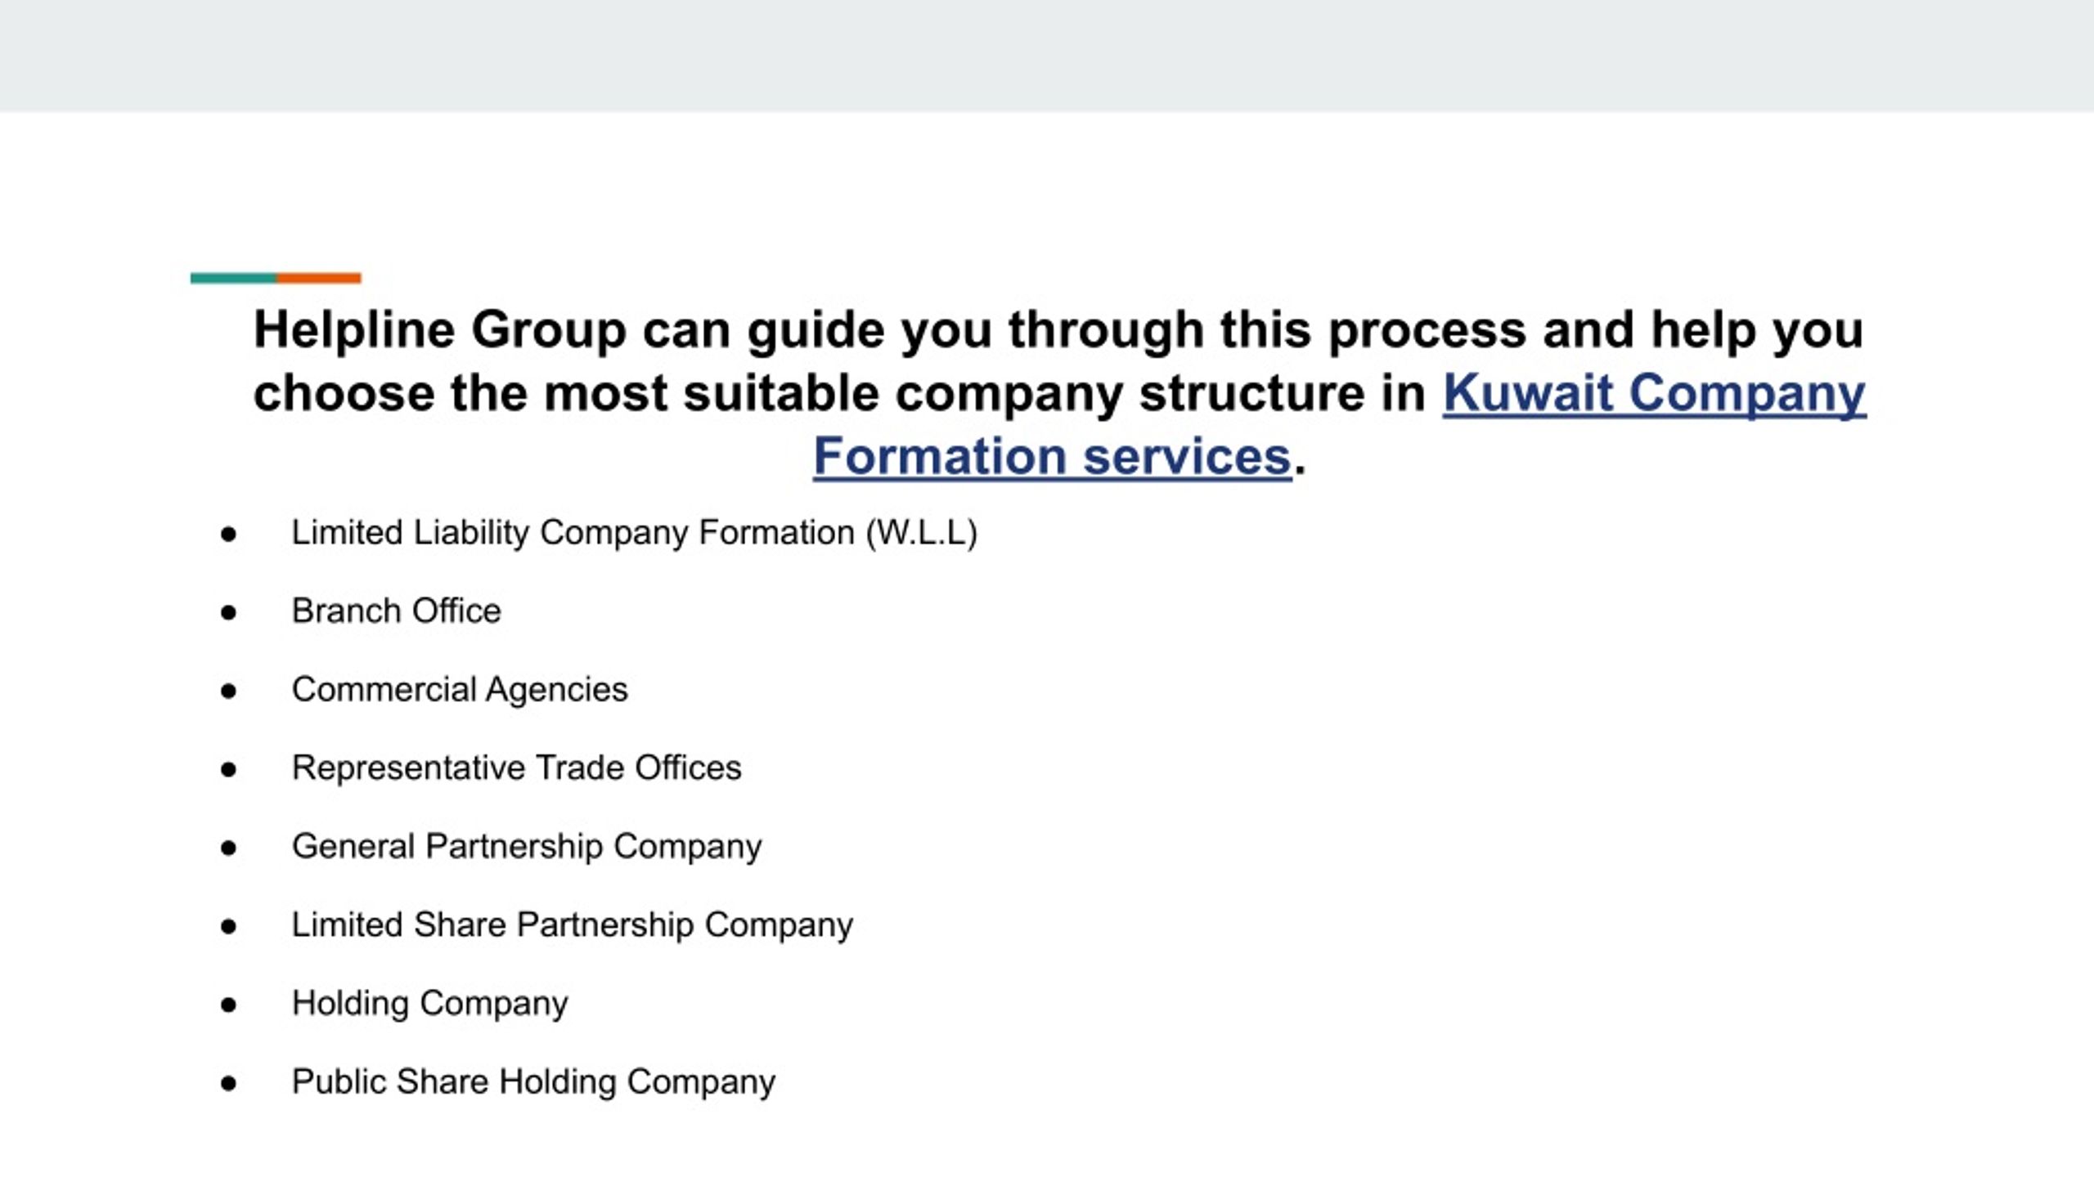Click Limited Share Partnership Company text
The width and height of the screenshot is (2094, 1177).
coord(573,925)
